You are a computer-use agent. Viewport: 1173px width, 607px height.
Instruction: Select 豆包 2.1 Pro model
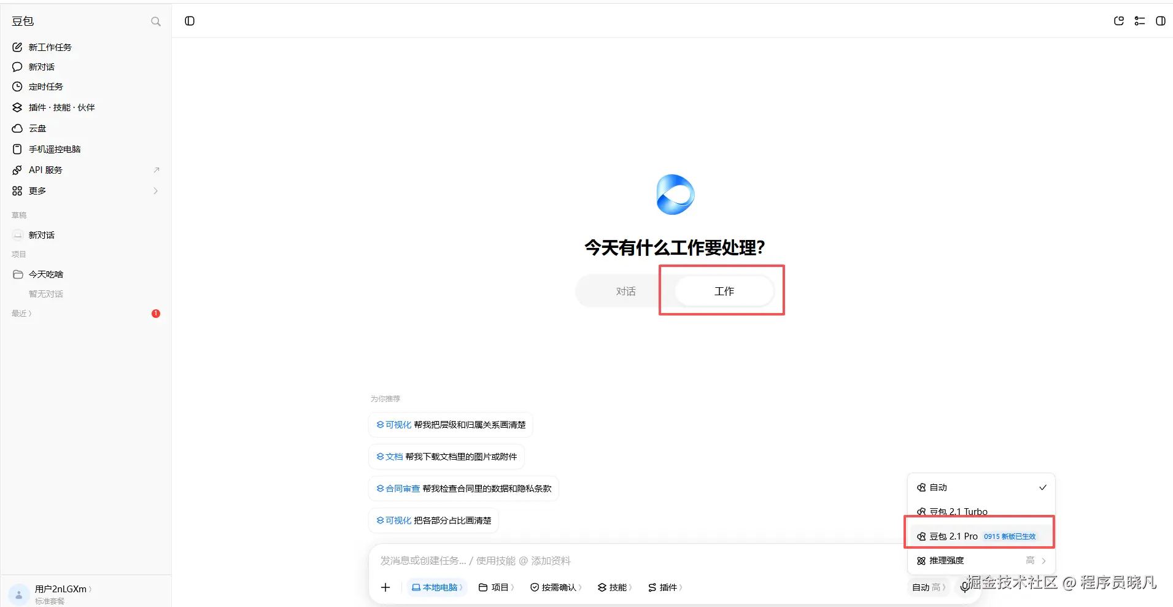point(981,536)
